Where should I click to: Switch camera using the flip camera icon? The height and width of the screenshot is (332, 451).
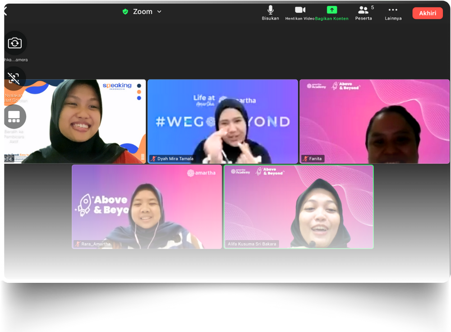coord(15,43)
